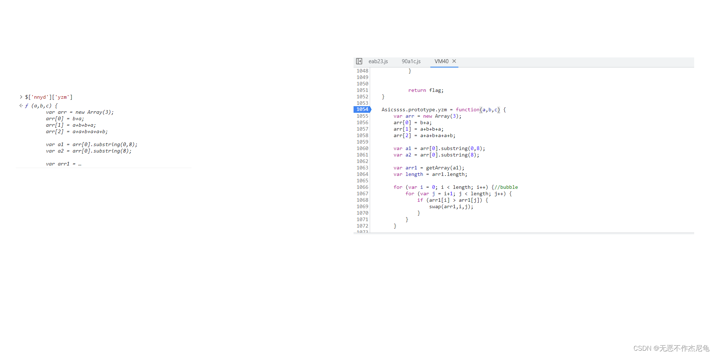Click 'var length = arr1.length;' line

click(430, 174)
